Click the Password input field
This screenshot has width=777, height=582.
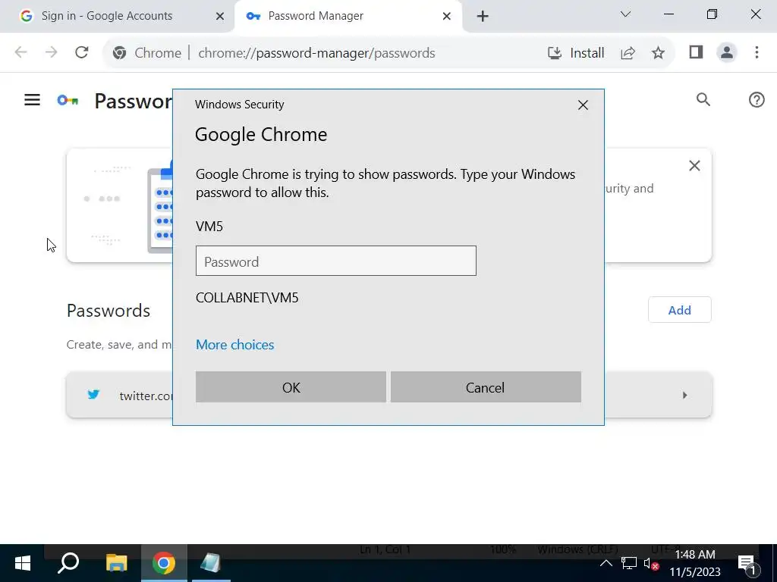tap(336, 261)
